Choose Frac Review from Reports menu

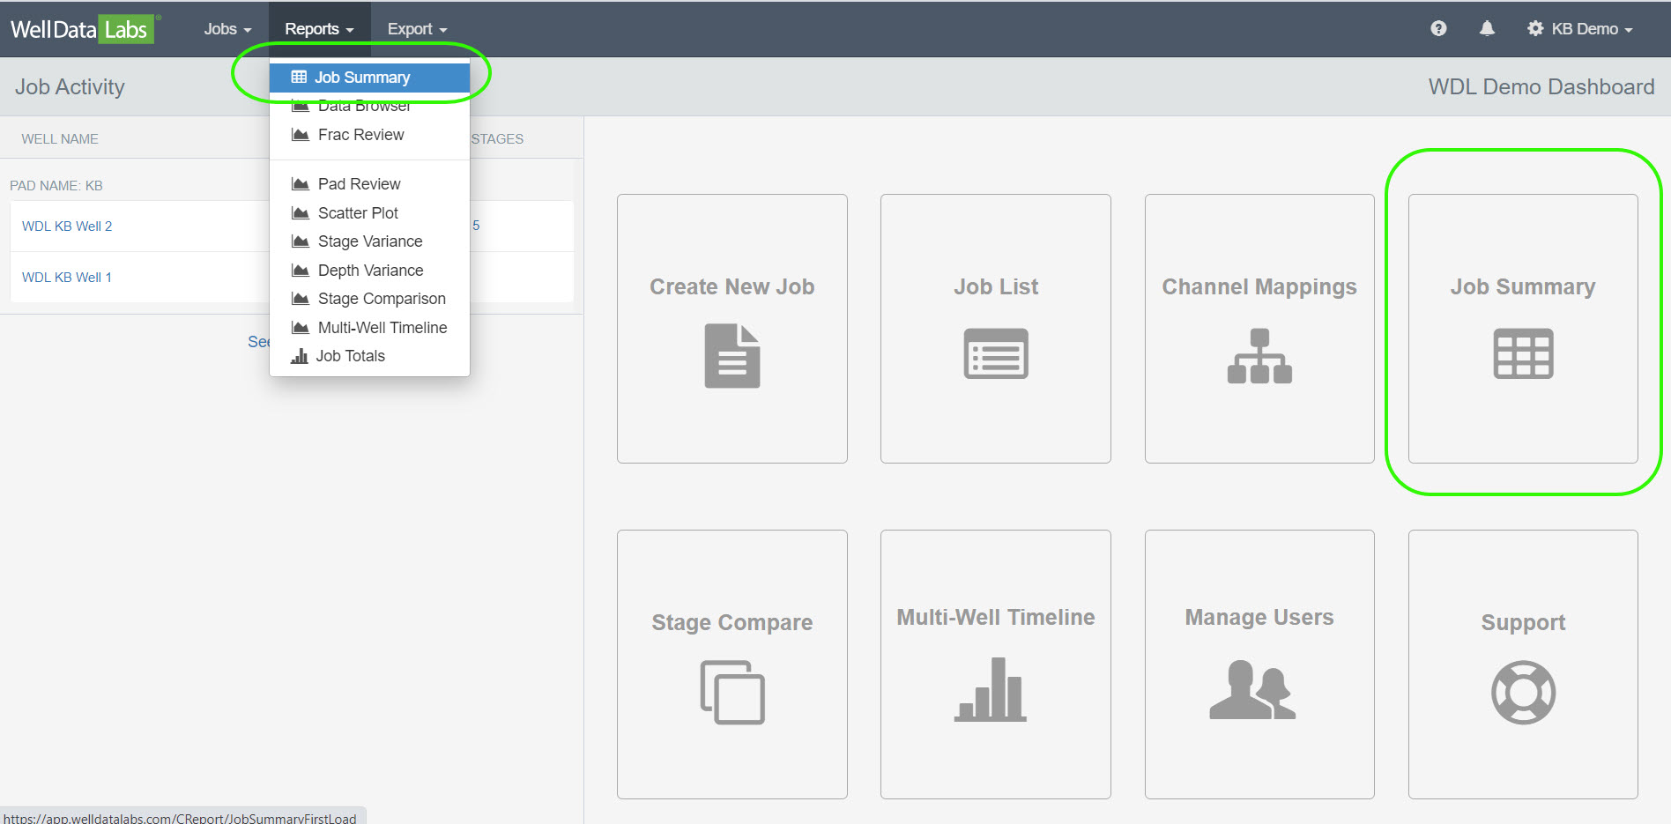(369, 135)
